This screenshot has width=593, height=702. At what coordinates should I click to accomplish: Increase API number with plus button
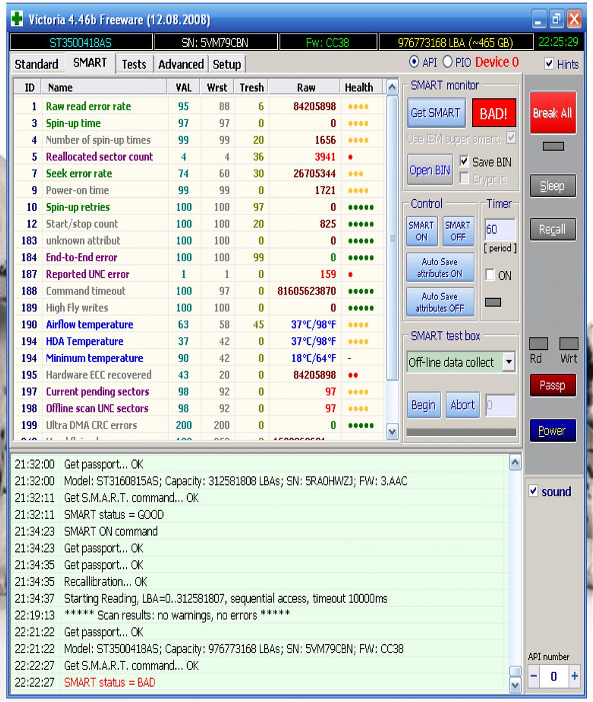click(574, 676)
